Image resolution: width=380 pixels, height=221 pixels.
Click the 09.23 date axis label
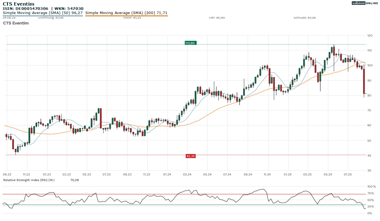(x=127, y=175)
